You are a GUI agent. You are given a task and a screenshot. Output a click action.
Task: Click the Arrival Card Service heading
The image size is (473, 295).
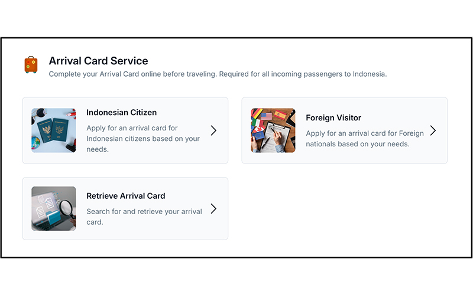(98, 61)
